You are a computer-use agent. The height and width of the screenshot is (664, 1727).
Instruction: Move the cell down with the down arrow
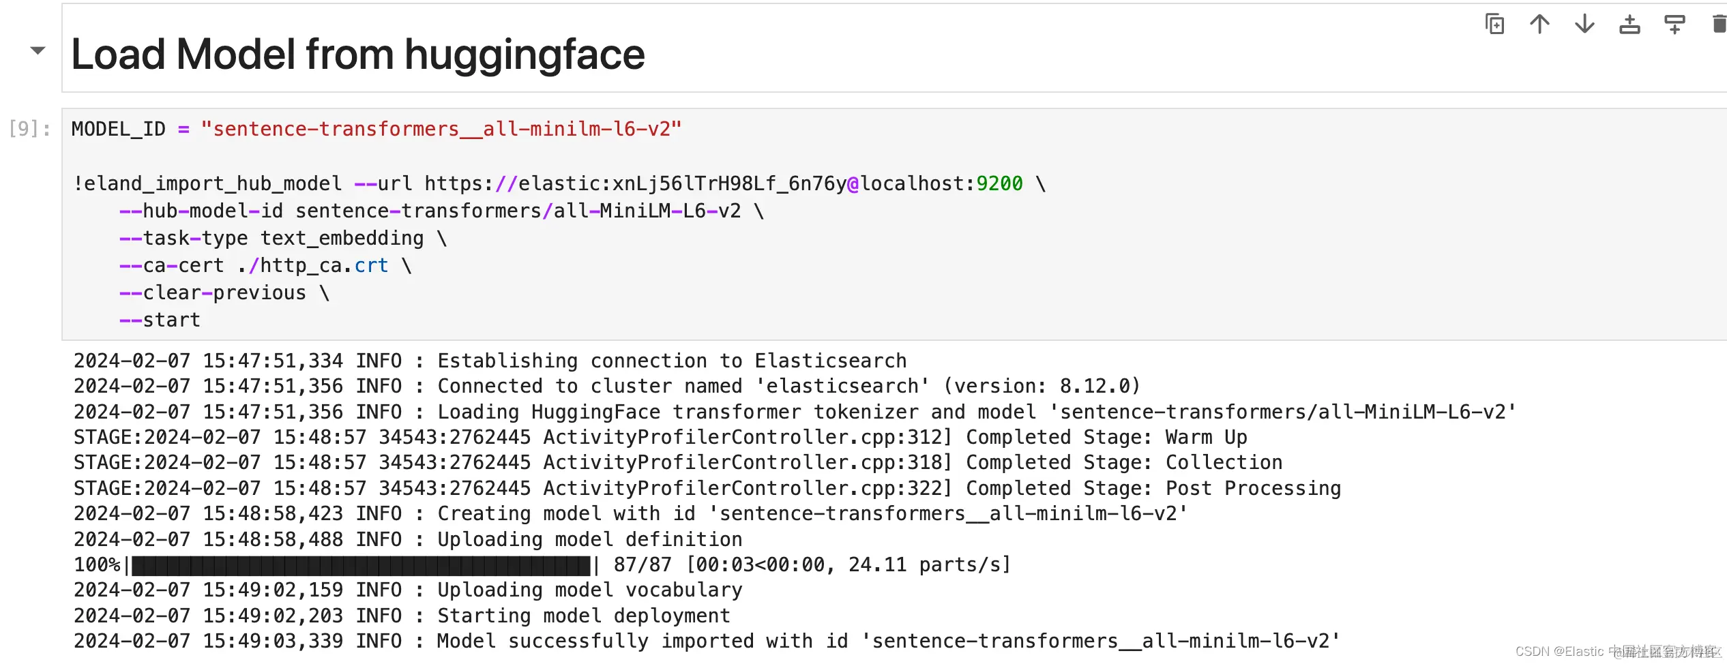tap(1584, 25)
